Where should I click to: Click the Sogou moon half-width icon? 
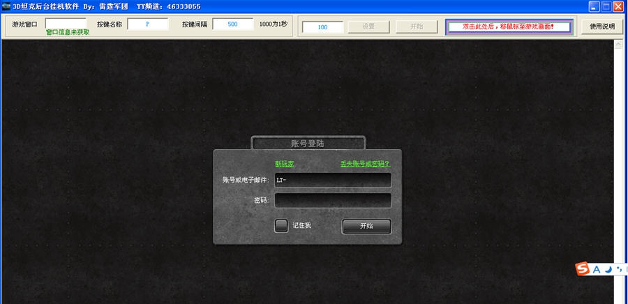pyautogui.click(x=608, y=270)
